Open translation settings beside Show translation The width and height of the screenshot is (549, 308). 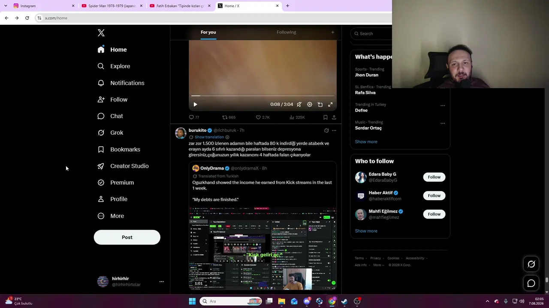tap(227, 137)
